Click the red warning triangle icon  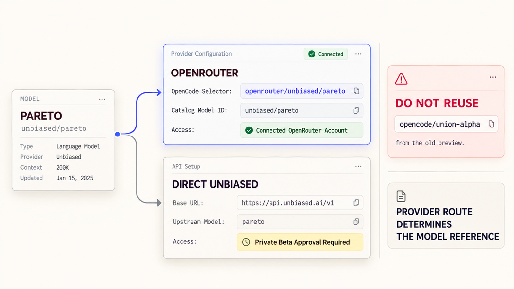[401, 79]
